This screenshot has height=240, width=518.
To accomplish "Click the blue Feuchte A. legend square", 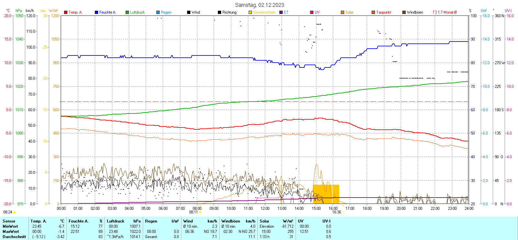I will tap(96, 12).
